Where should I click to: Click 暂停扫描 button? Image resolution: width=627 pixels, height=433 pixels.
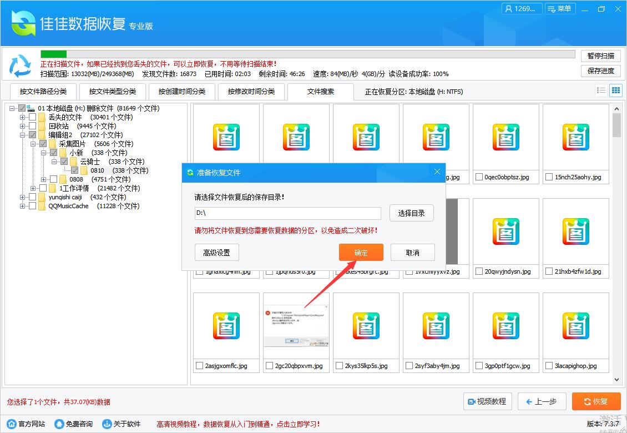click(x=600, y=56)
